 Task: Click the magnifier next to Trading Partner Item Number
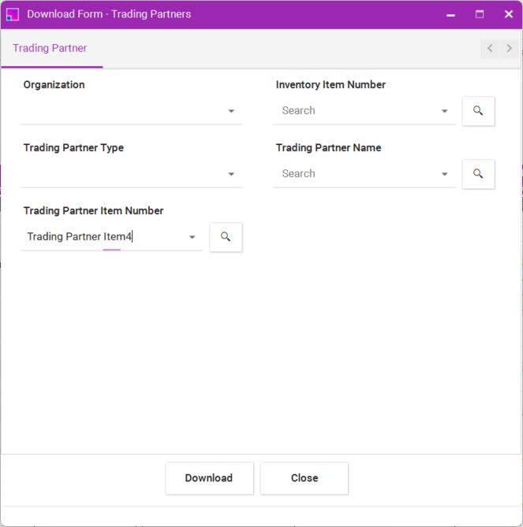[x=226, y=237]
